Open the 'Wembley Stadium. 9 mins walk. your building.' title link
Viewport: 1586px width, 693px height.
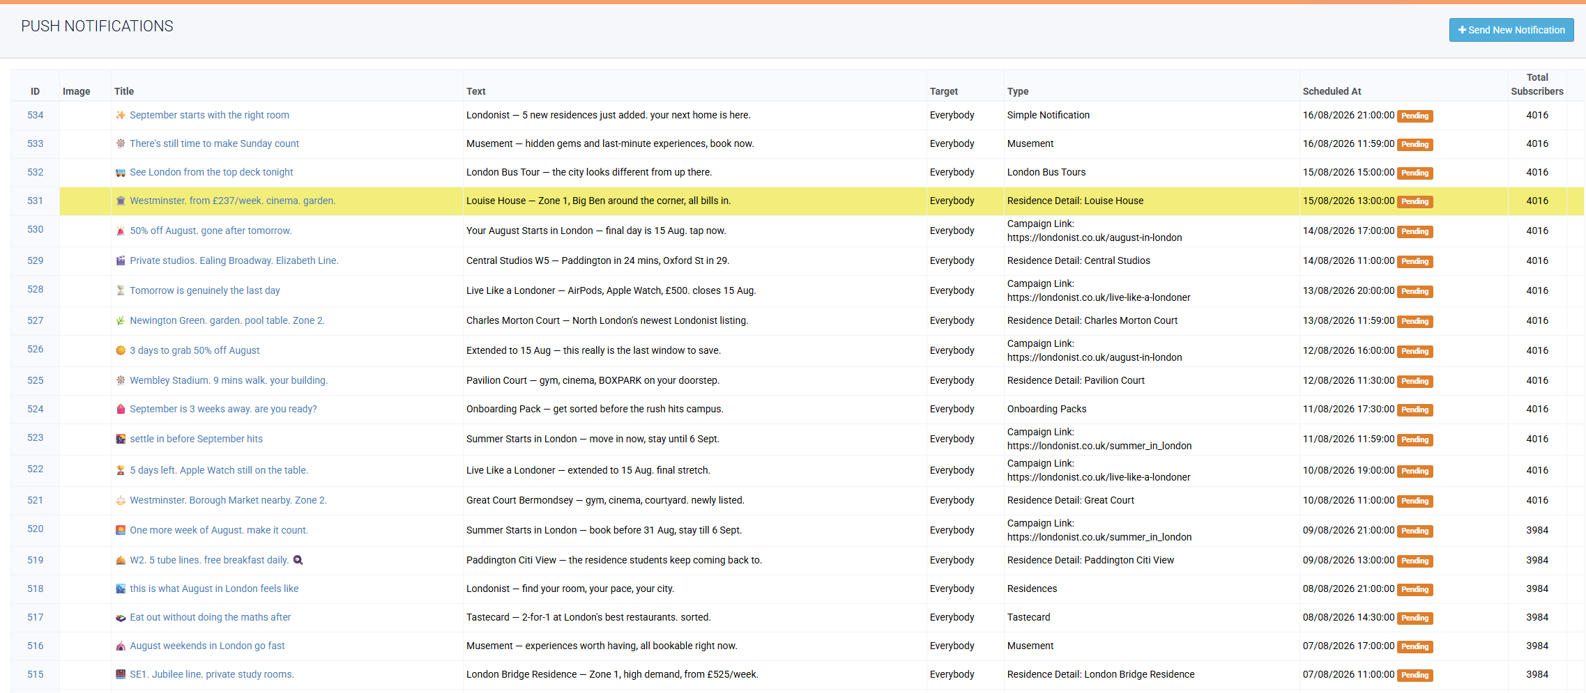(x=229, y=381)
